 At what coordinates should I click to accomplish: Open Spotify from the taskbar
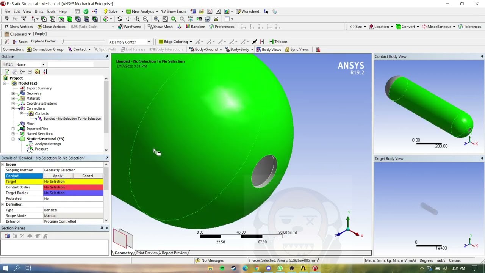pyautogui.click(x=222, y=268)
